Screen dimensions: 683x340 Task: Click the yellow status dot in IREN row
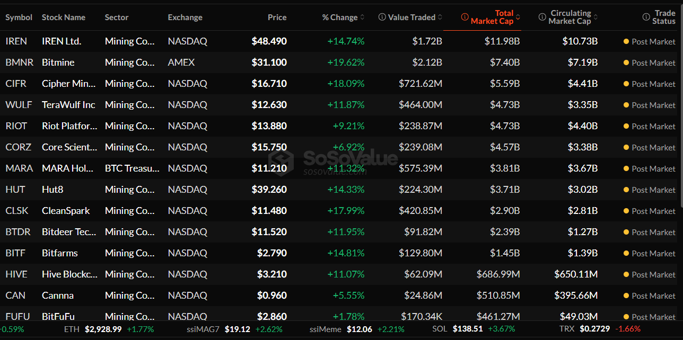tap(626, 41)
